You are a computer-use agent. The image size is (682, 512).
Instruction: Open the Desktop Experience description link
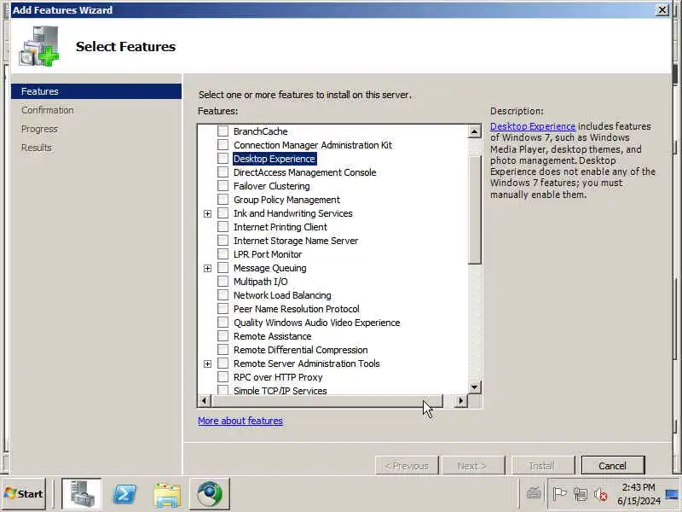click(x=533, y=126)
